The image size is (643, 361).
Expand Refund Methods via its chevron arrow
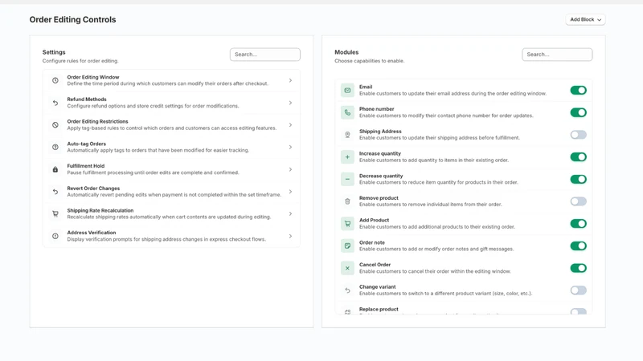pos(290,103)
